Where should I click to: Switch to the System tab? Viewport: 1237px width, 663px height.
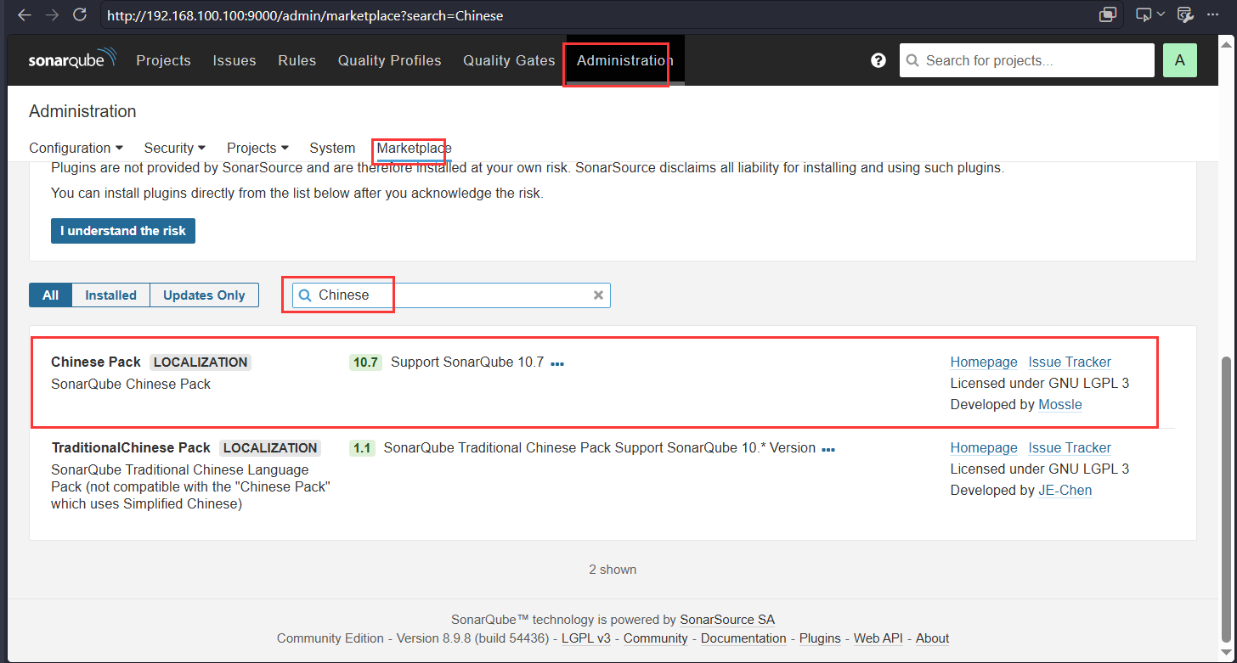click(332, 148)
